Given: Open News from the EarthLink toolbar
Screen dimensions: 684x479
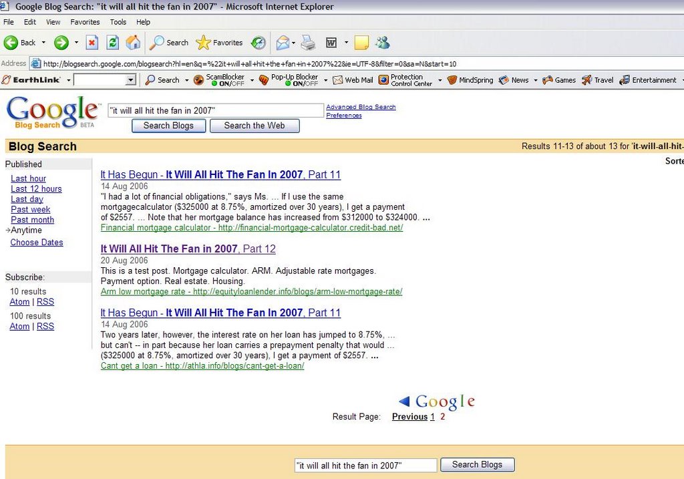Looking at the screenshot, I should coord(514,80).
